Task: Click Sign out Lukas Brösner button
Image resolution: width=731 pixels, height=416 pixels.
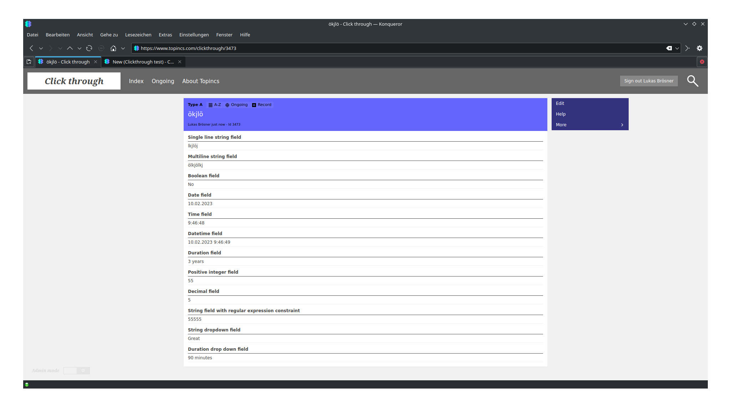Action: [x=649, y=81]
